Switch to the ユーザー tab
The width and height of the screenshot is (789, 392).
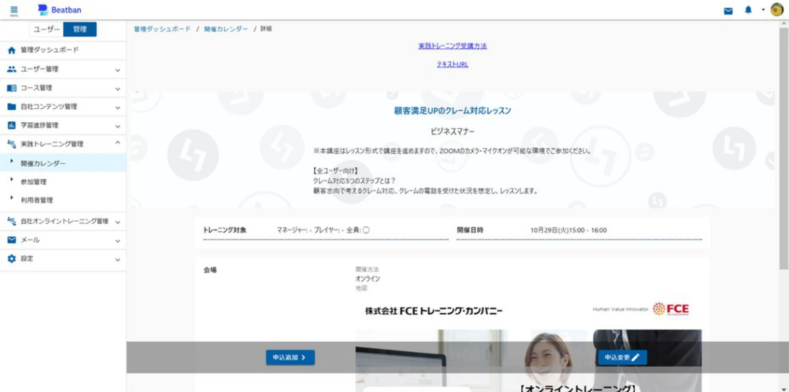[47, 30]
